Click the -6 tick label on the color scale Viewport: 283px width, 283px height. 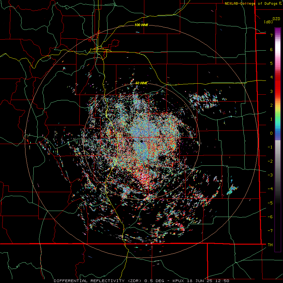tap(270, 217)
